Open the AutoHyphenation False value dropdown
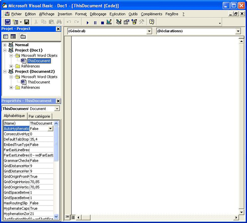Viewport: 247px width, 223px height. coord(50,129)
